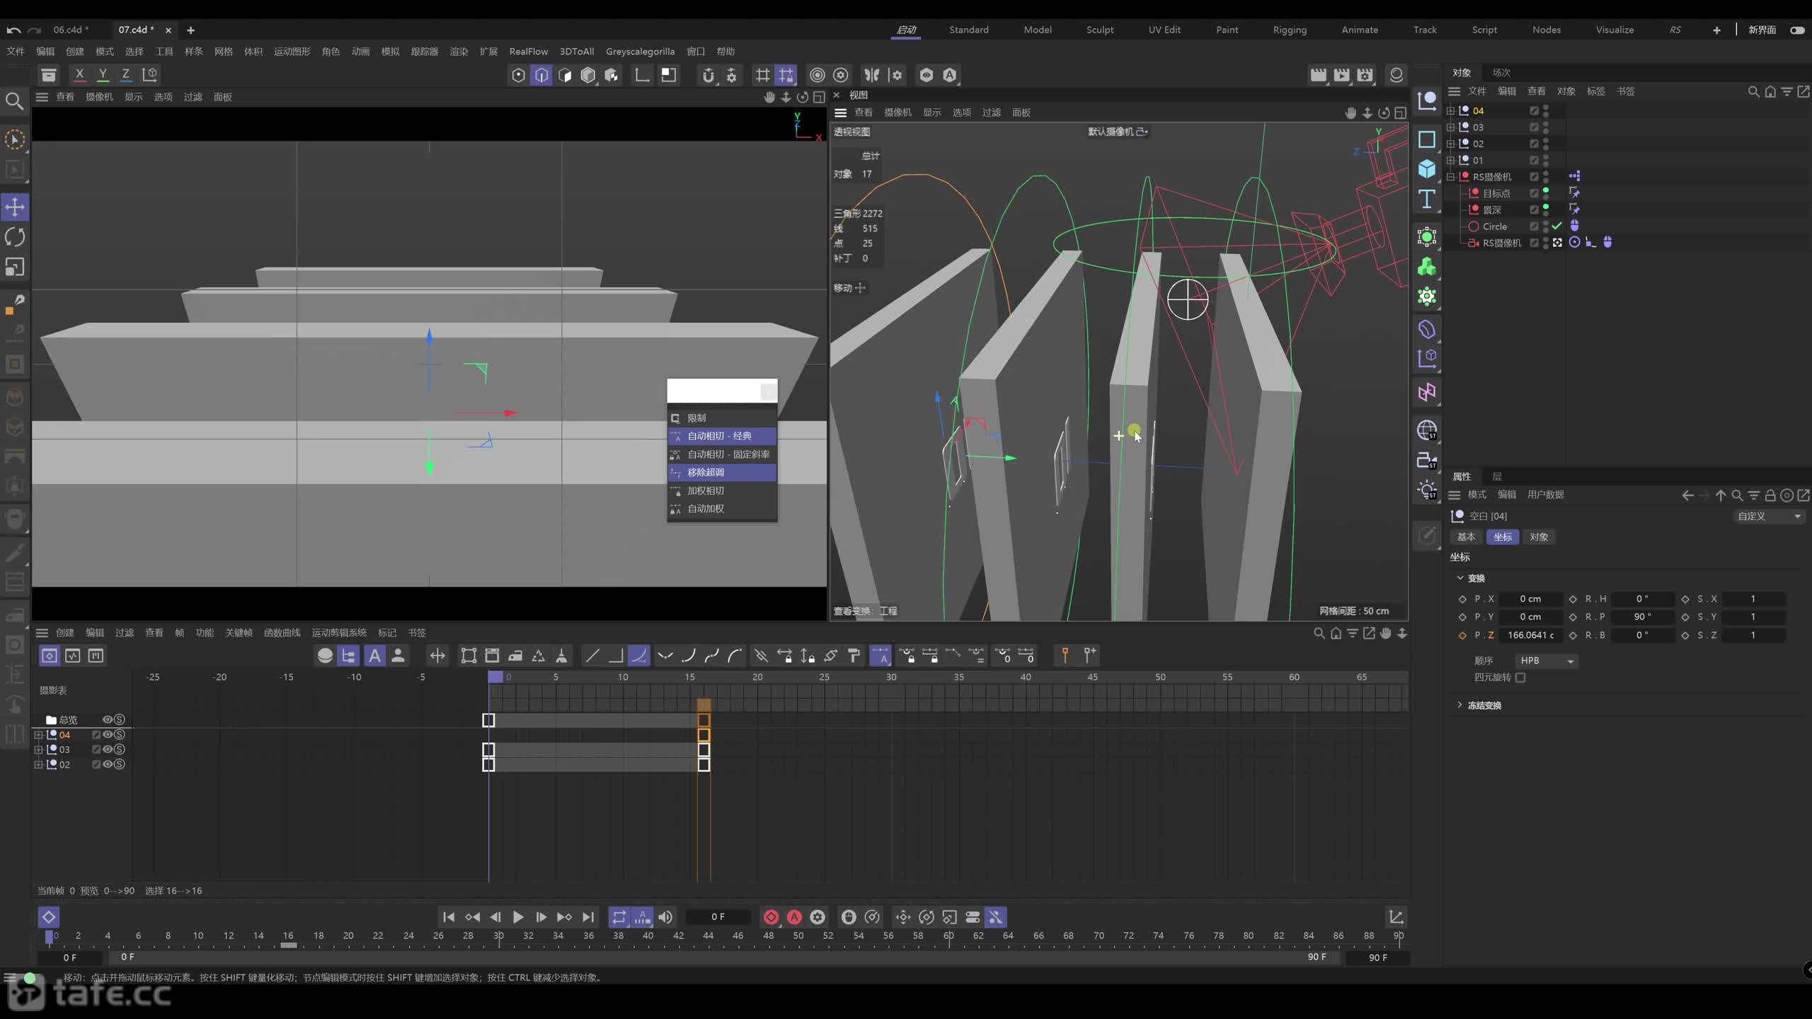Viewport: 1812px width, 1019px height.
Task: Choose 自动相切 - 固定斜率 in the popup menu
Action: [722, 454]
